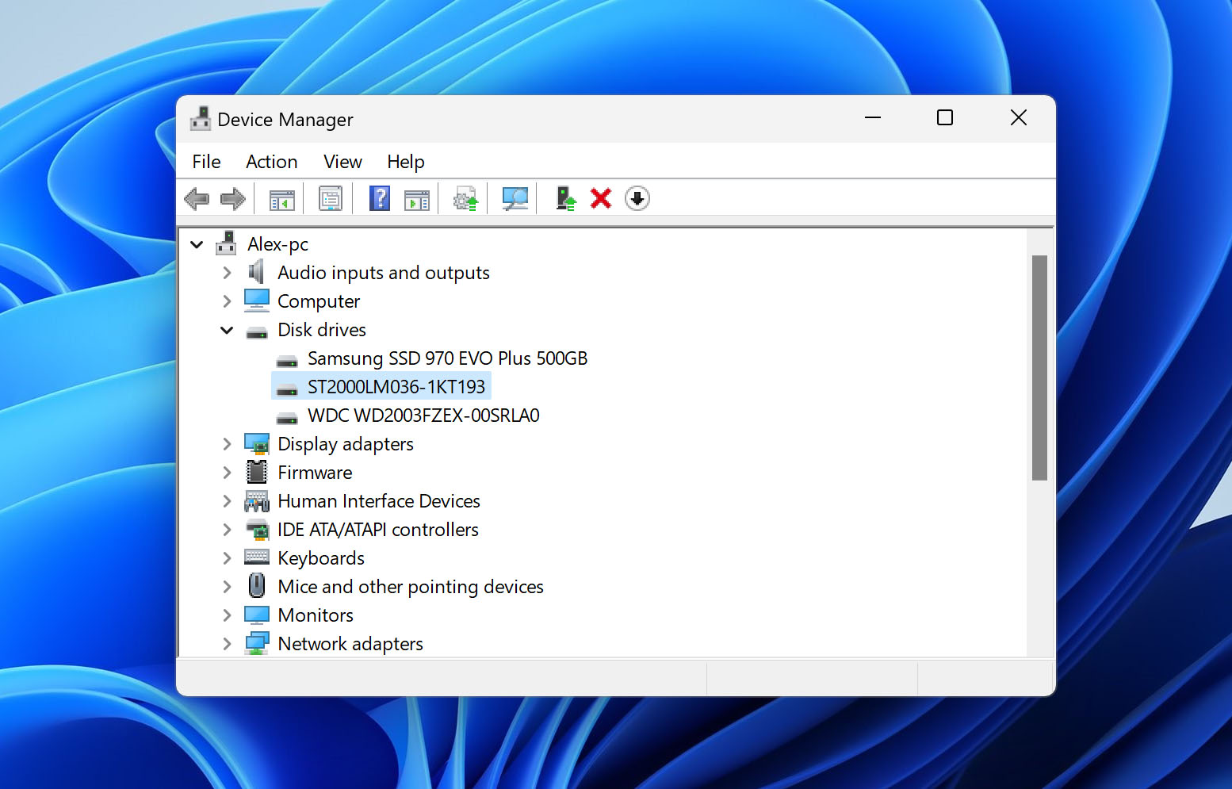Click the Human Interface Devices icon
Viewport: 1232px width, 789px height.
click(x=257, y=501)
